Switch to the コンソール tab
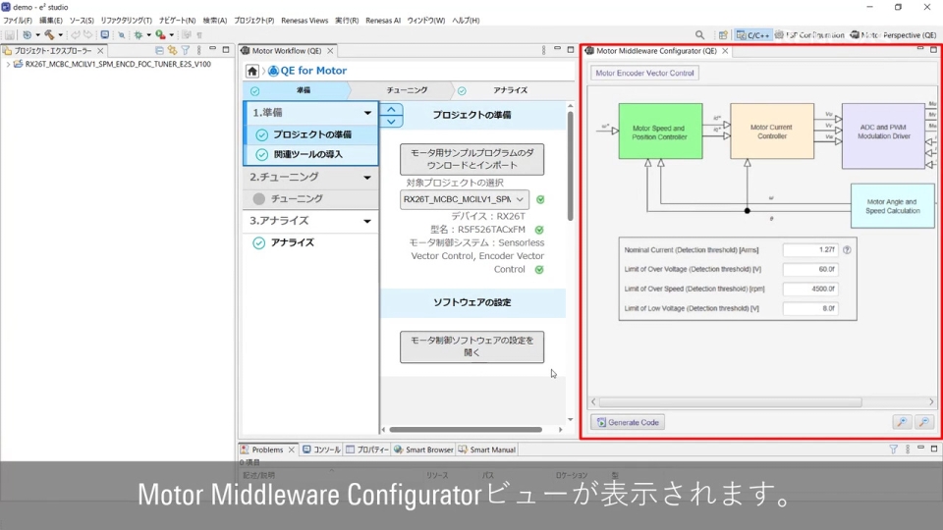The image size is (943, 530). click(x=321, y=450)
